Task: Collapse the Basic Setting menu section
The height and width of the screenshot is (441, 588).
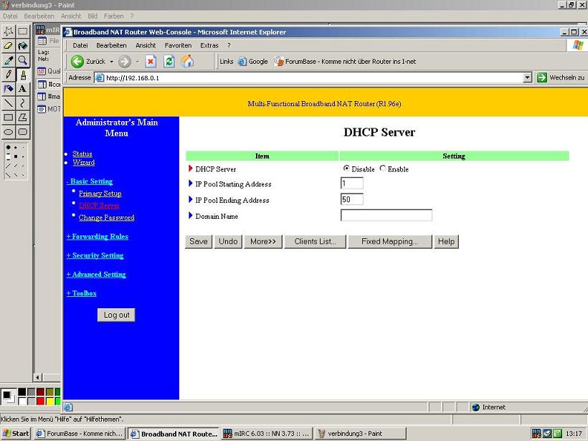Action: click(90, 181)
